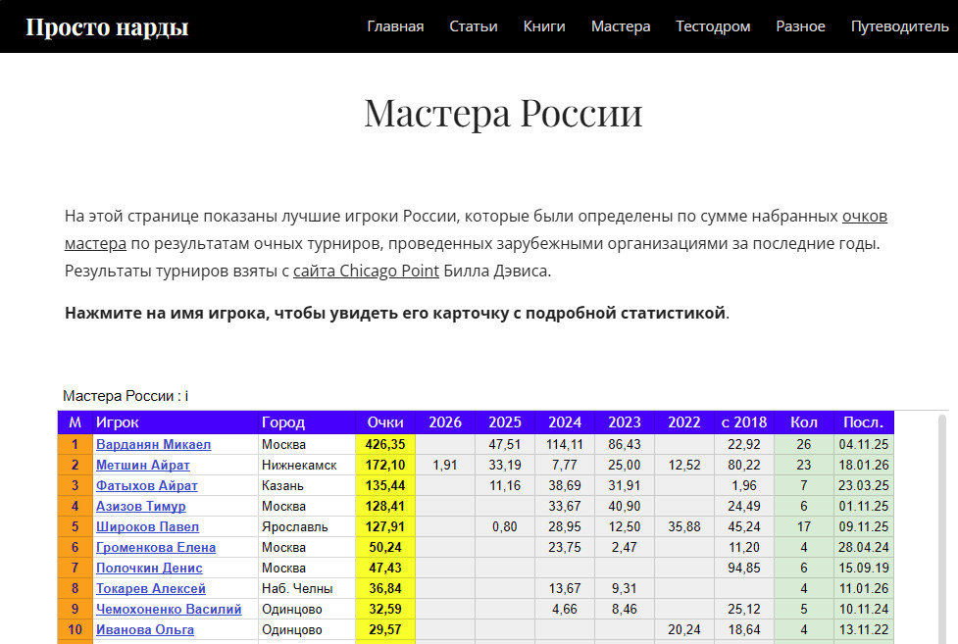The height and width of the screenshot is (644, 958).
Task: Open the Путеводитель section
Action: (899, 26)
